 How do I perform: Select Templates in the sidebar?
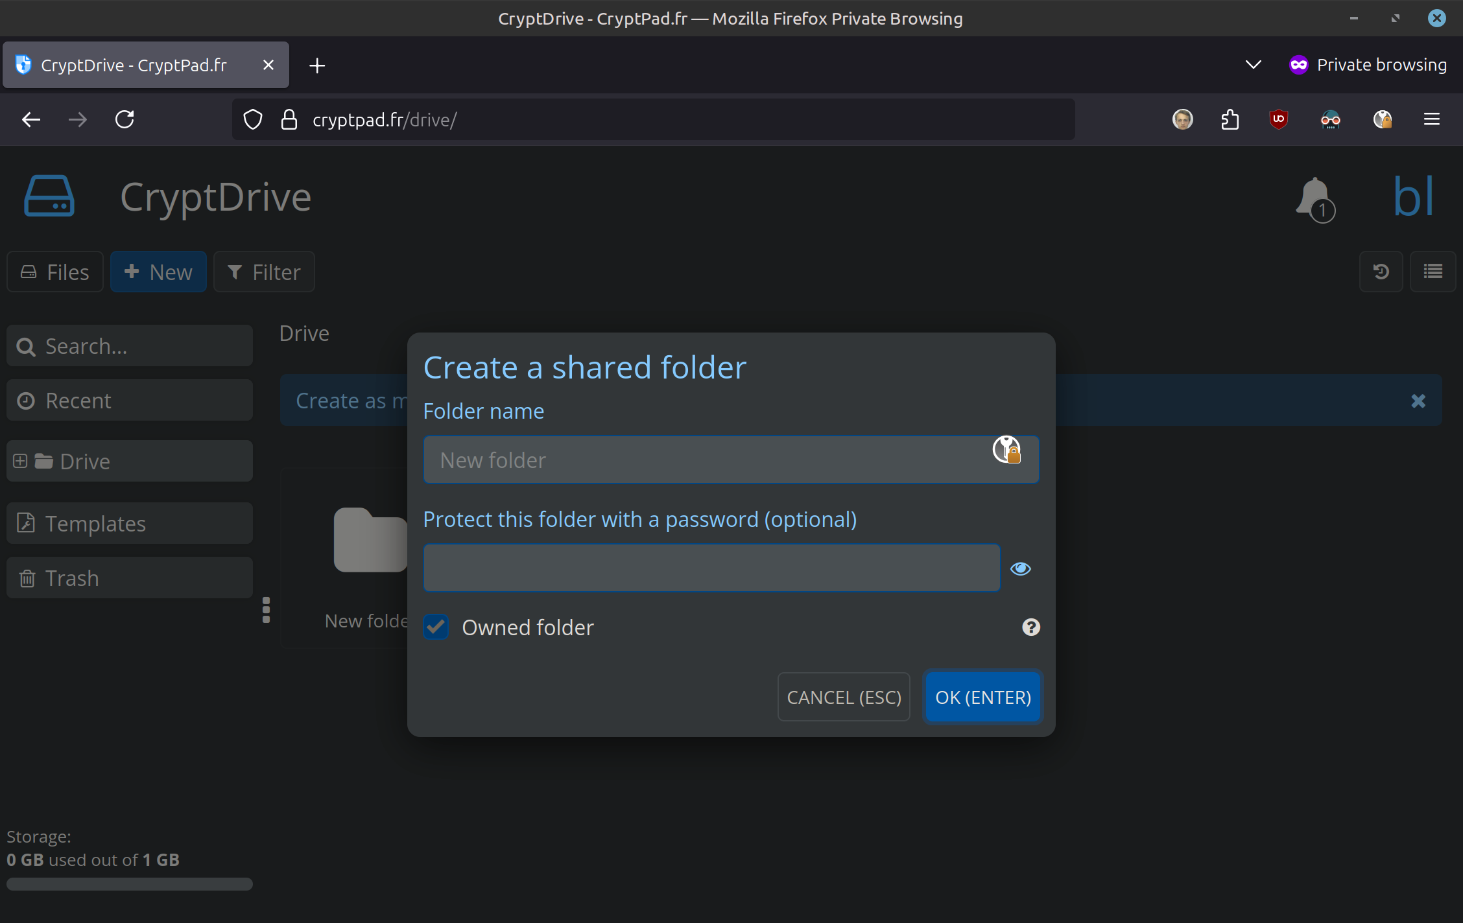130,523
